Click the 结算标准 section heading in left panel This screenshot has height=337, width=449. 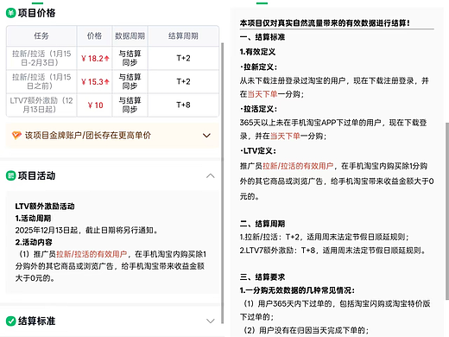(36, 321)
